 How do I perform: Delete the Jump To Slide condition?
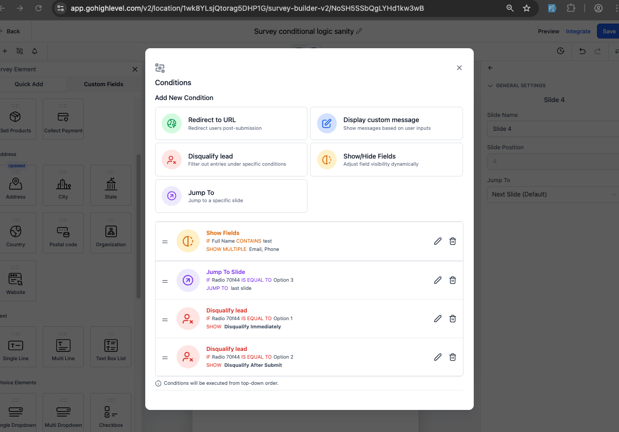[x=452, y=280]
